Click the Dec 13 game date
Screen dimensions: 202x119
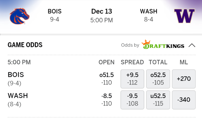[x=102, y=11]
